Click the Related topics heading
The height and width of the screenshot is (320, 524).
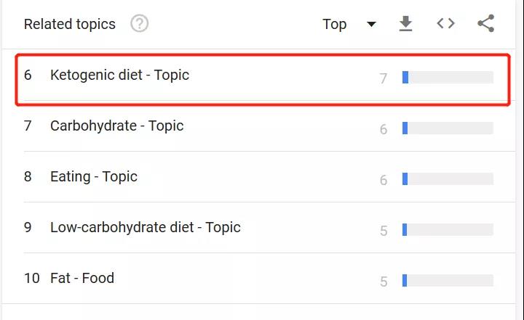70,25
